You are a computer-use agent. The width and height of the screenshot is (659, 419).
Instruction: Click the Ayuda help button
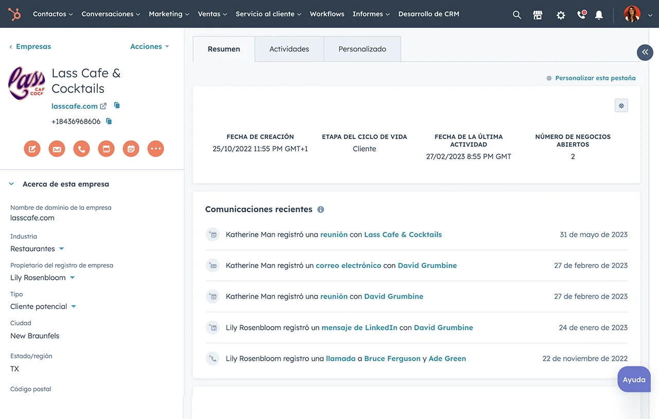coord(634,379)
